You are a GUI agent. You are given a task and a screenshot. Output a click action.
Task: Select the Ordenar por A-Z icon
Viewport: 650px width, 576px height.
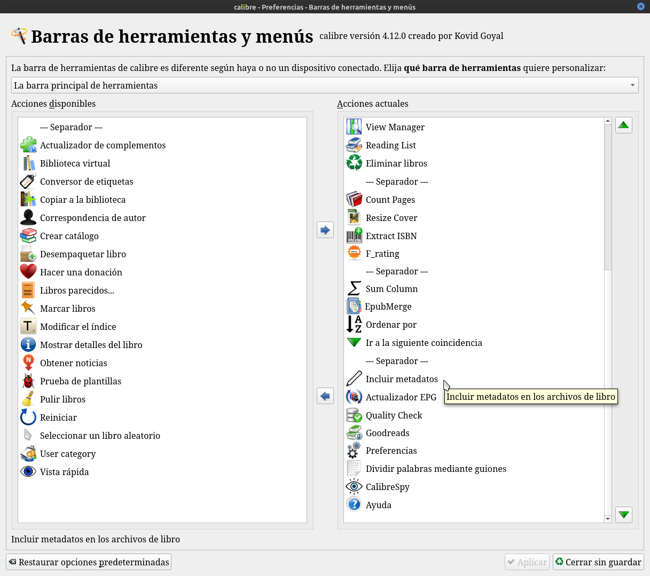tap(354, 325)
